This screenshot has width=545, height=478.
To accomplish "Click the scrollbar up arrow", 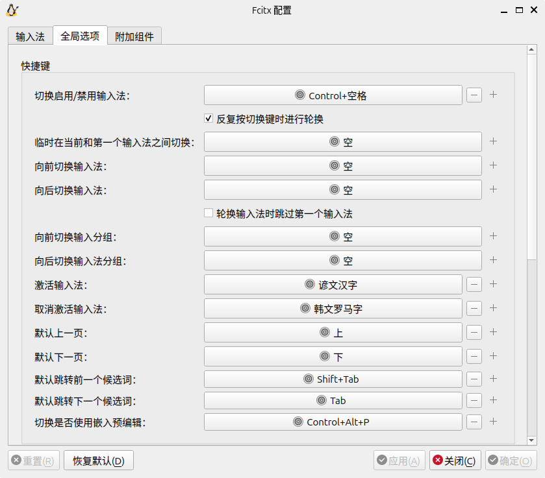I will 531,50.
